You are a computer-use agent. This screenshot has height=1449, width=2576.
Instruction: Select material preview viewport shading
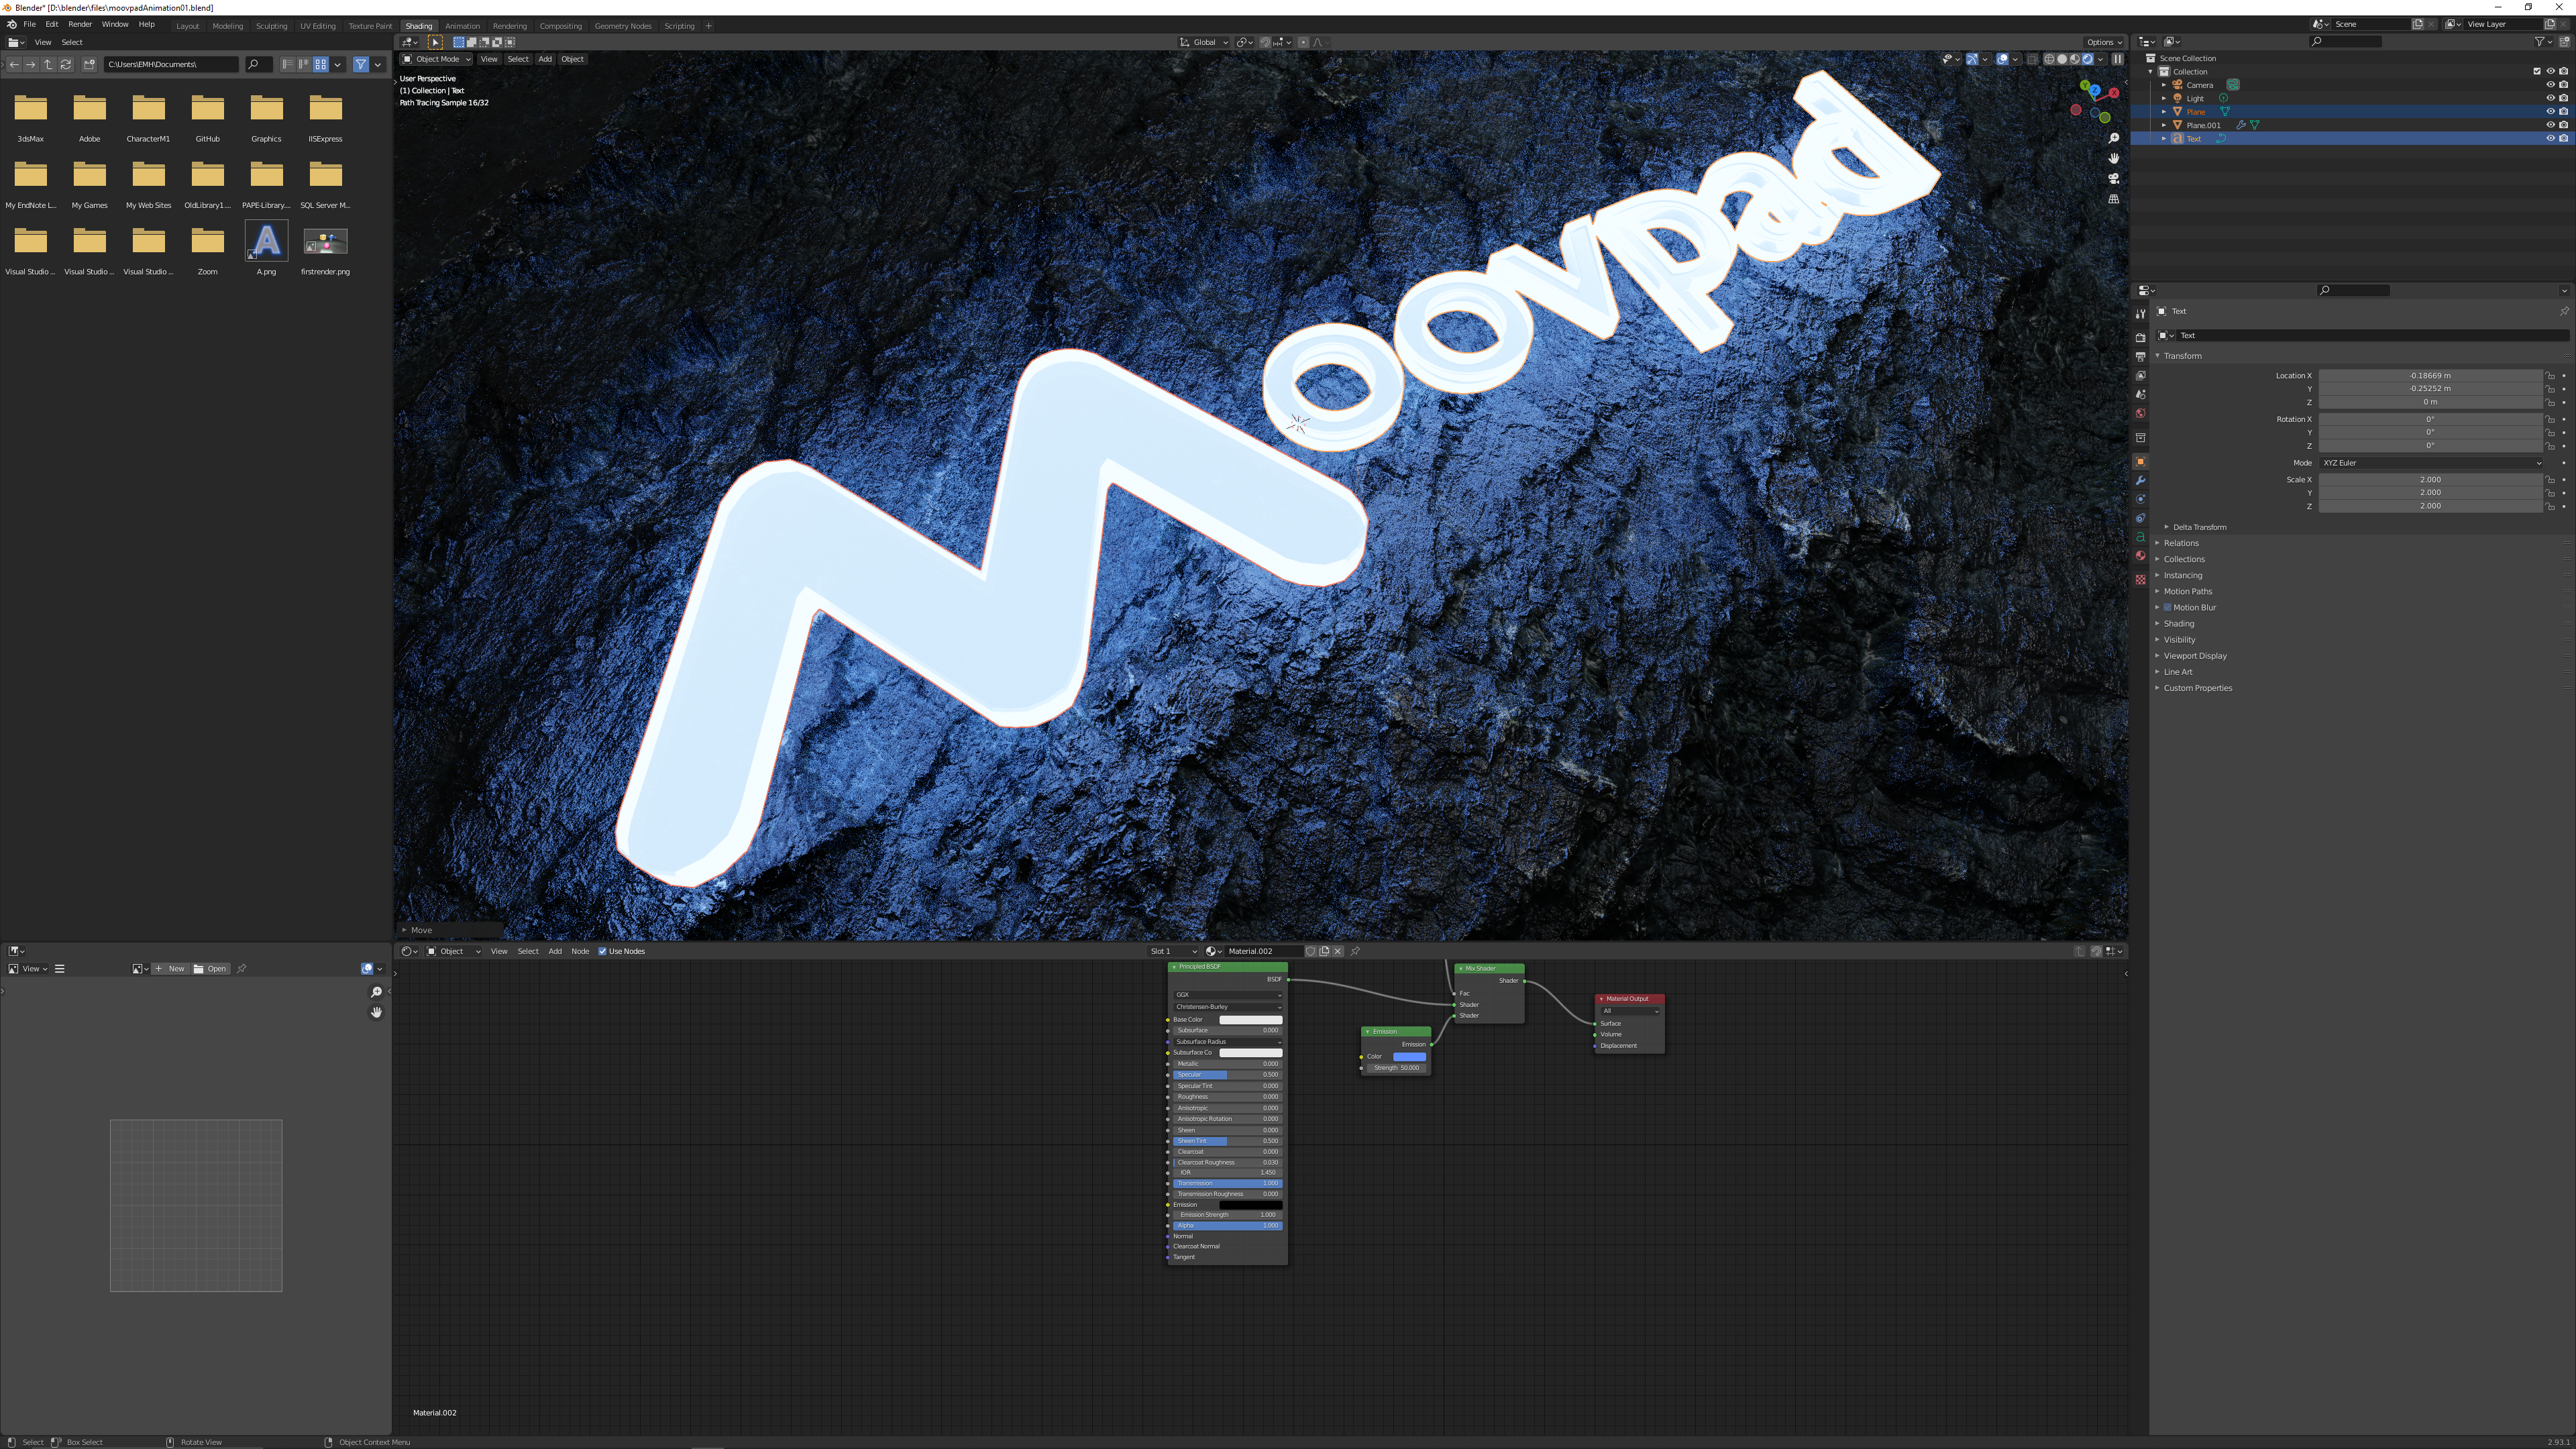tap(2075, 59)
